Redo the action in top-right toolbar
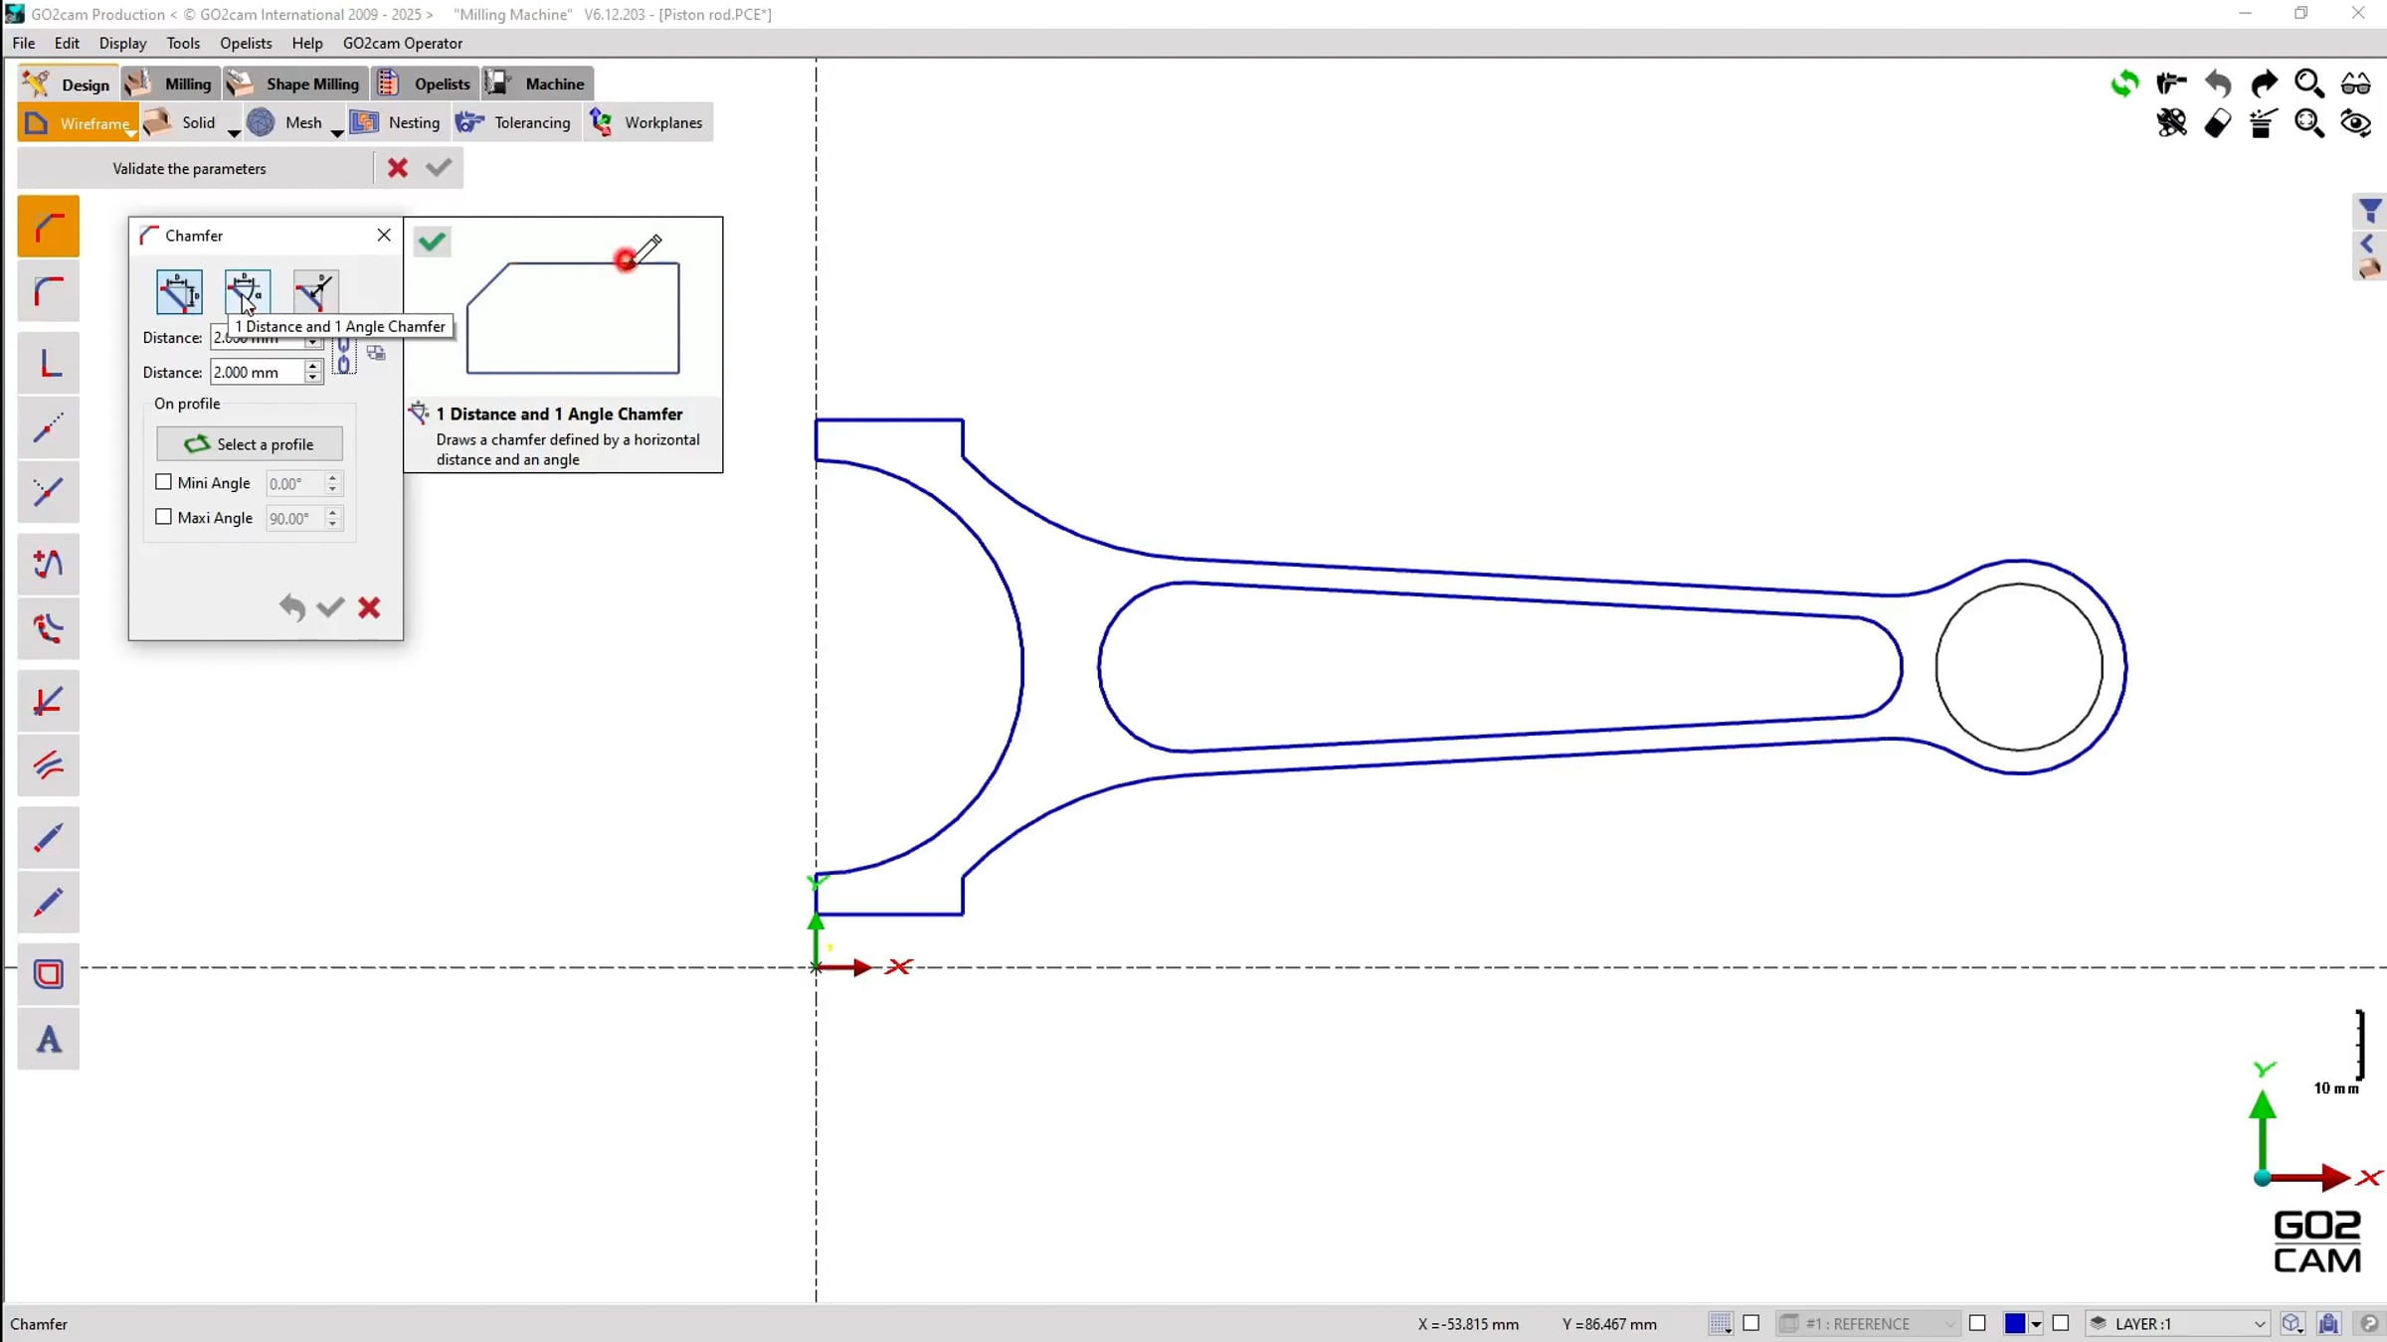Image resolution: width=2387 pixels, height=1342 pixels. coord(2264,84)
